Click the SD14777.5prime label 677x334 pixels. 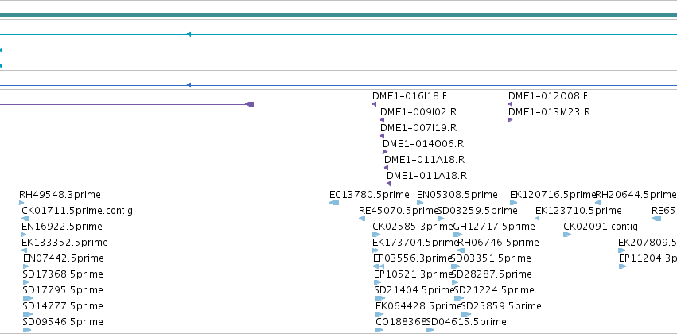point(63,306)
